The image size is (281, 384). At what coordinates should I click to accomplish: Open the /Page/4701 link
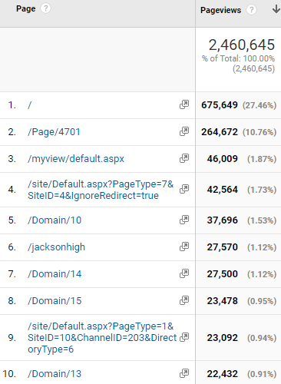pyautogui.click(x=54, y=132)
